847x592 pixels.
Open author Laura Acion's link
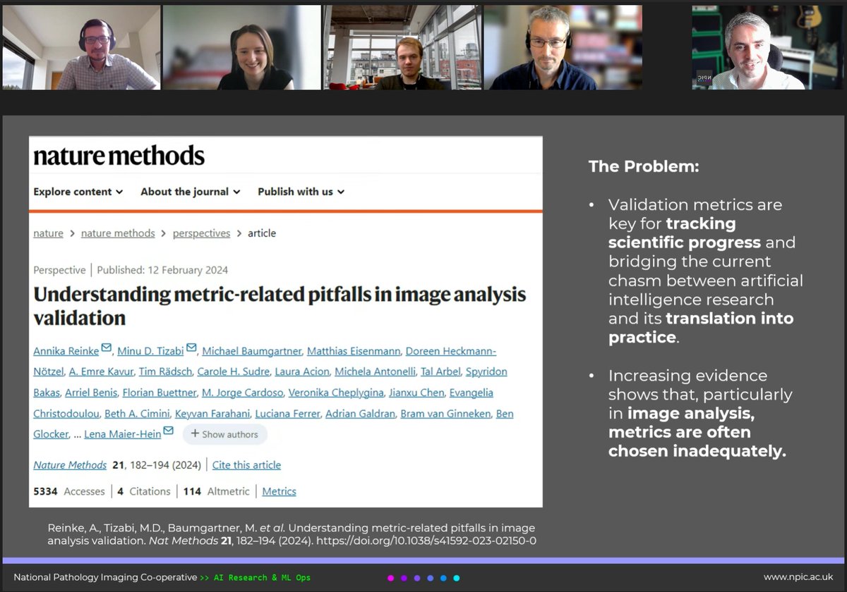pos(301,371)
